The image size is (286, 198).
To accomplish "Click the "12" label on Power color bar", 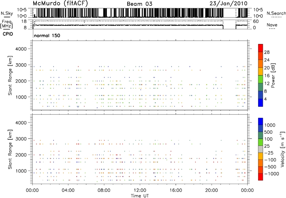I will coord(267,84).
